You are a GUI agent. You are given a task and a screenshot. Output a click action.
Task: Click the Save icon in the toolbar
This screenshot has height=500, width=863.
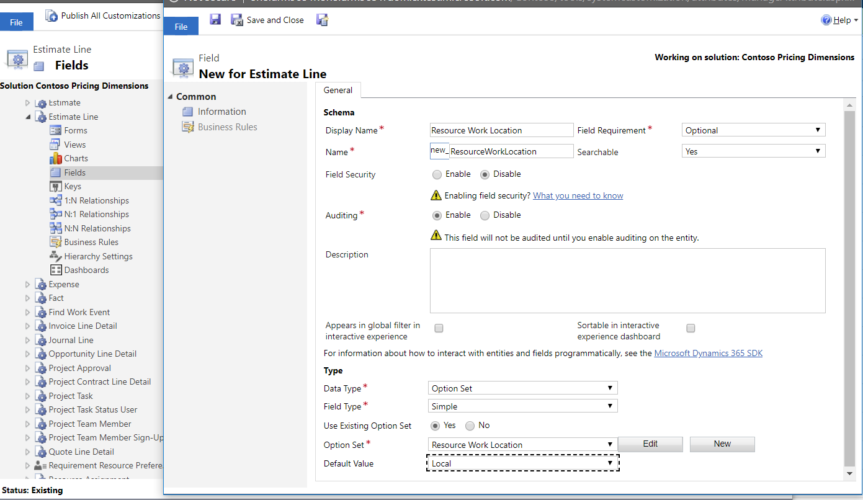point(215,20)
